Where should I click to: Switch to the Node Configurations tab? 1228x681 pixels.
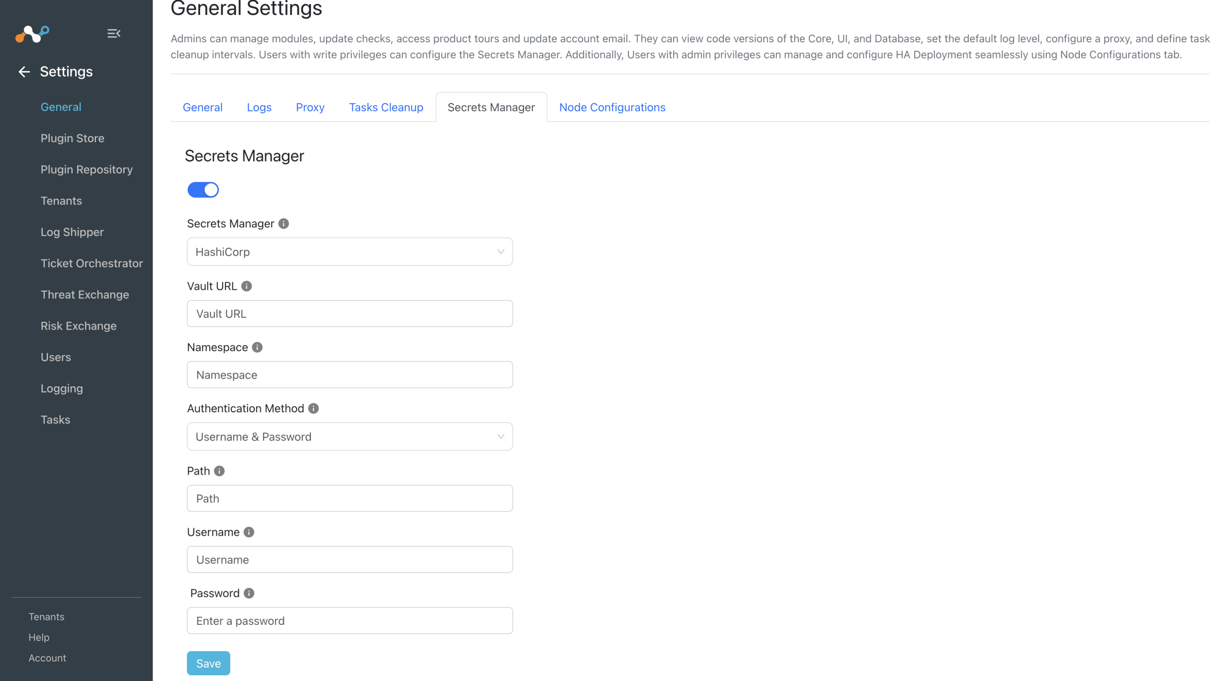coord(612,107)
